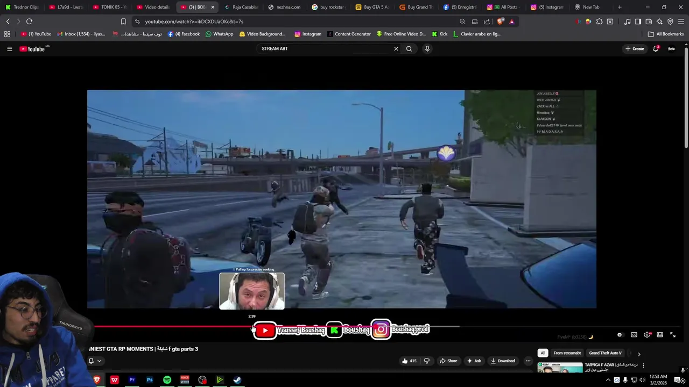689x387 pixels.
Task: Open Brave Wallet icon
Action: click(649, 21)
